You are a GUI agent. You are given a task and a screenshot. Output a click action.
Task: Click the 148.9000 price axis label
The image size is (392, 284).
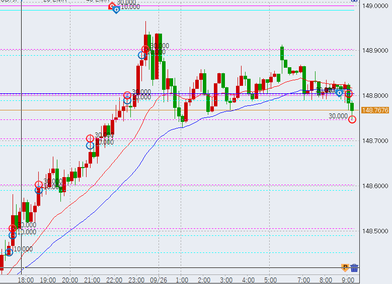pyautogui.click(x=375, y=51)
